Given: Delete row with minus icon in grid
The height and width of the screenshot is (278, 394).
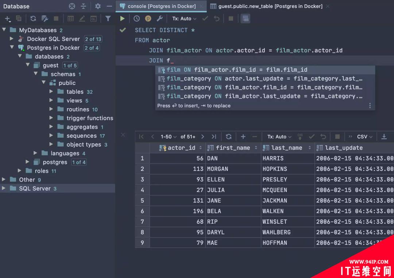Looking at the screenshot, I should [255, 137].
